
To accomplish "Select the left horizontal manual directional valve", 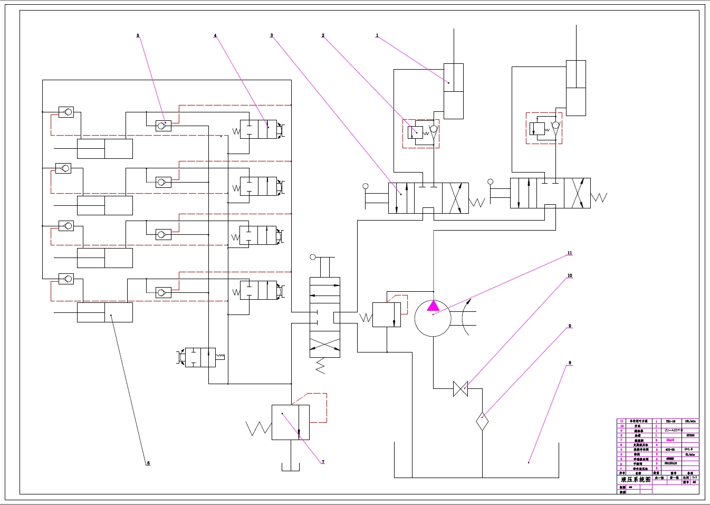I will pyautogui.click(x=428, y=198).
